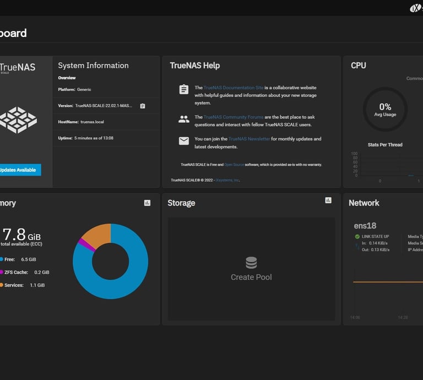
Task: Click the TrueNAS Help heading
Action: click(x=195, y=66)
